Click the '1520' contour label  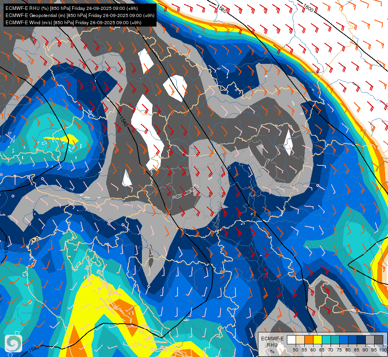pos(6,248)
